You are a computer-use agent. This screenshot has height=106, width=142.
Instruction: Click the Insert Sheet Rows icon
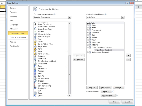coord(35,29)
